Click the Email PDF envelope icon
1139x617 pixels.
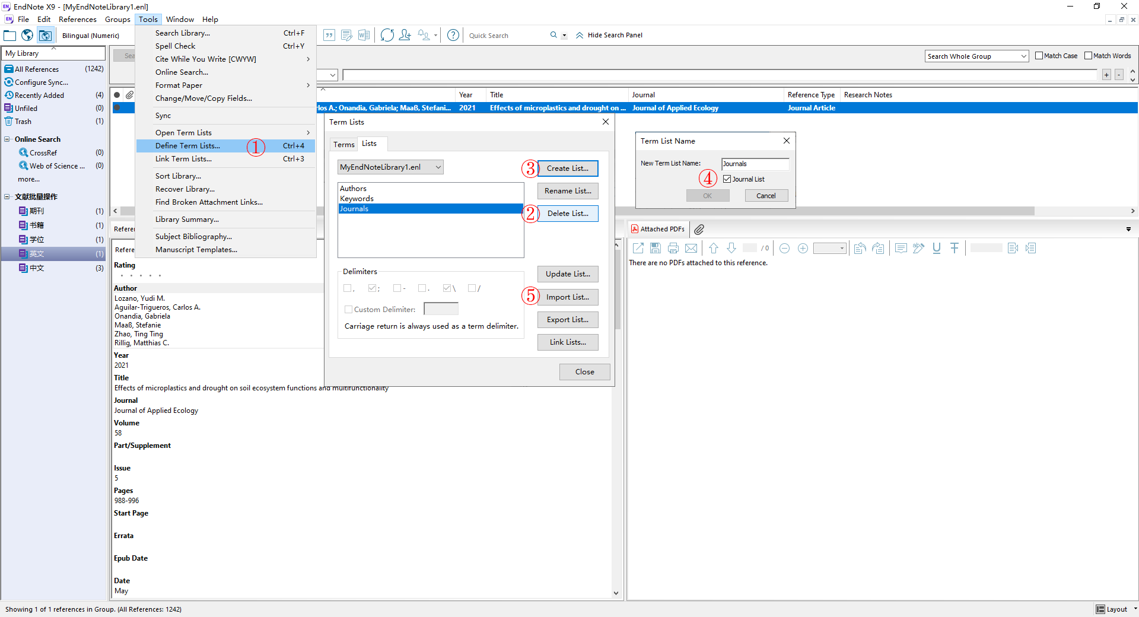click(x=691, y=249)
